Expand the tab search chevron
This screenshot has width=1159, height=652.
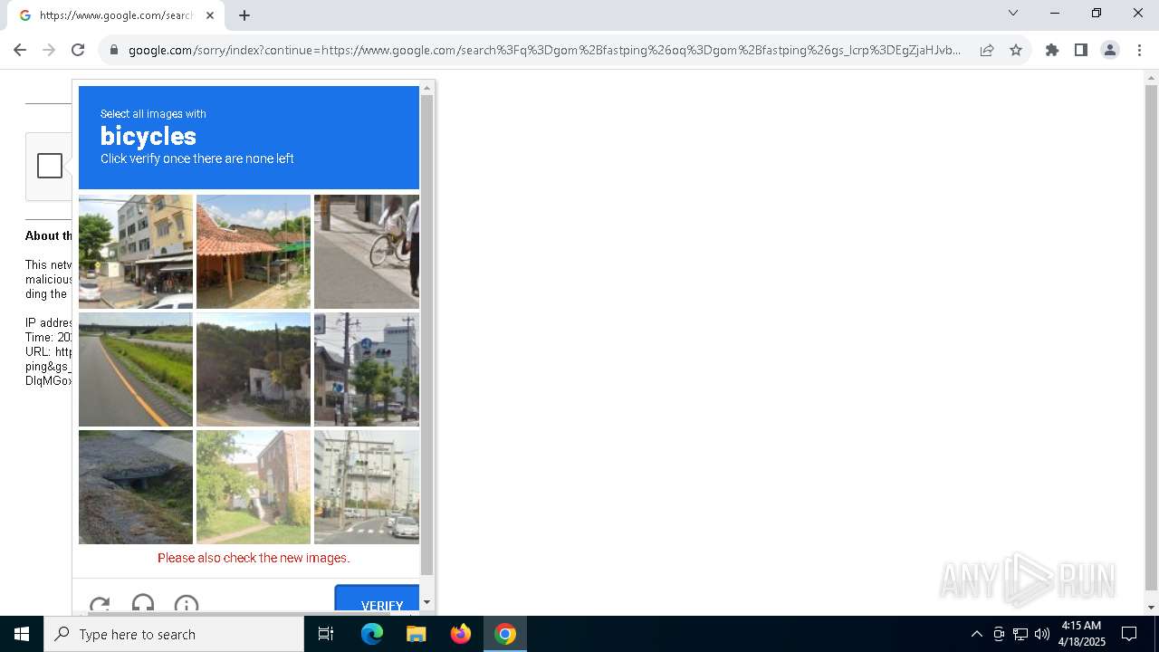coord(1013,13)
